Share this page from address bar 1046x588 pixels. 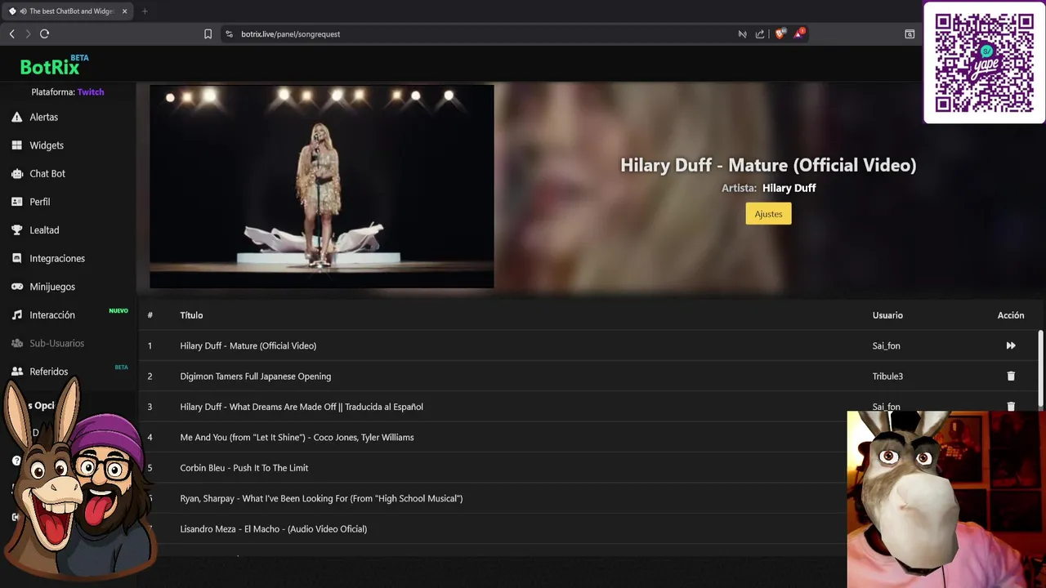point(760,34)
